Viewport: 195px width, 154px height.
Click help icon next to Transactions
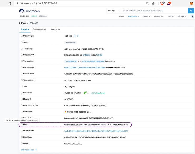(x=22, y=61)
